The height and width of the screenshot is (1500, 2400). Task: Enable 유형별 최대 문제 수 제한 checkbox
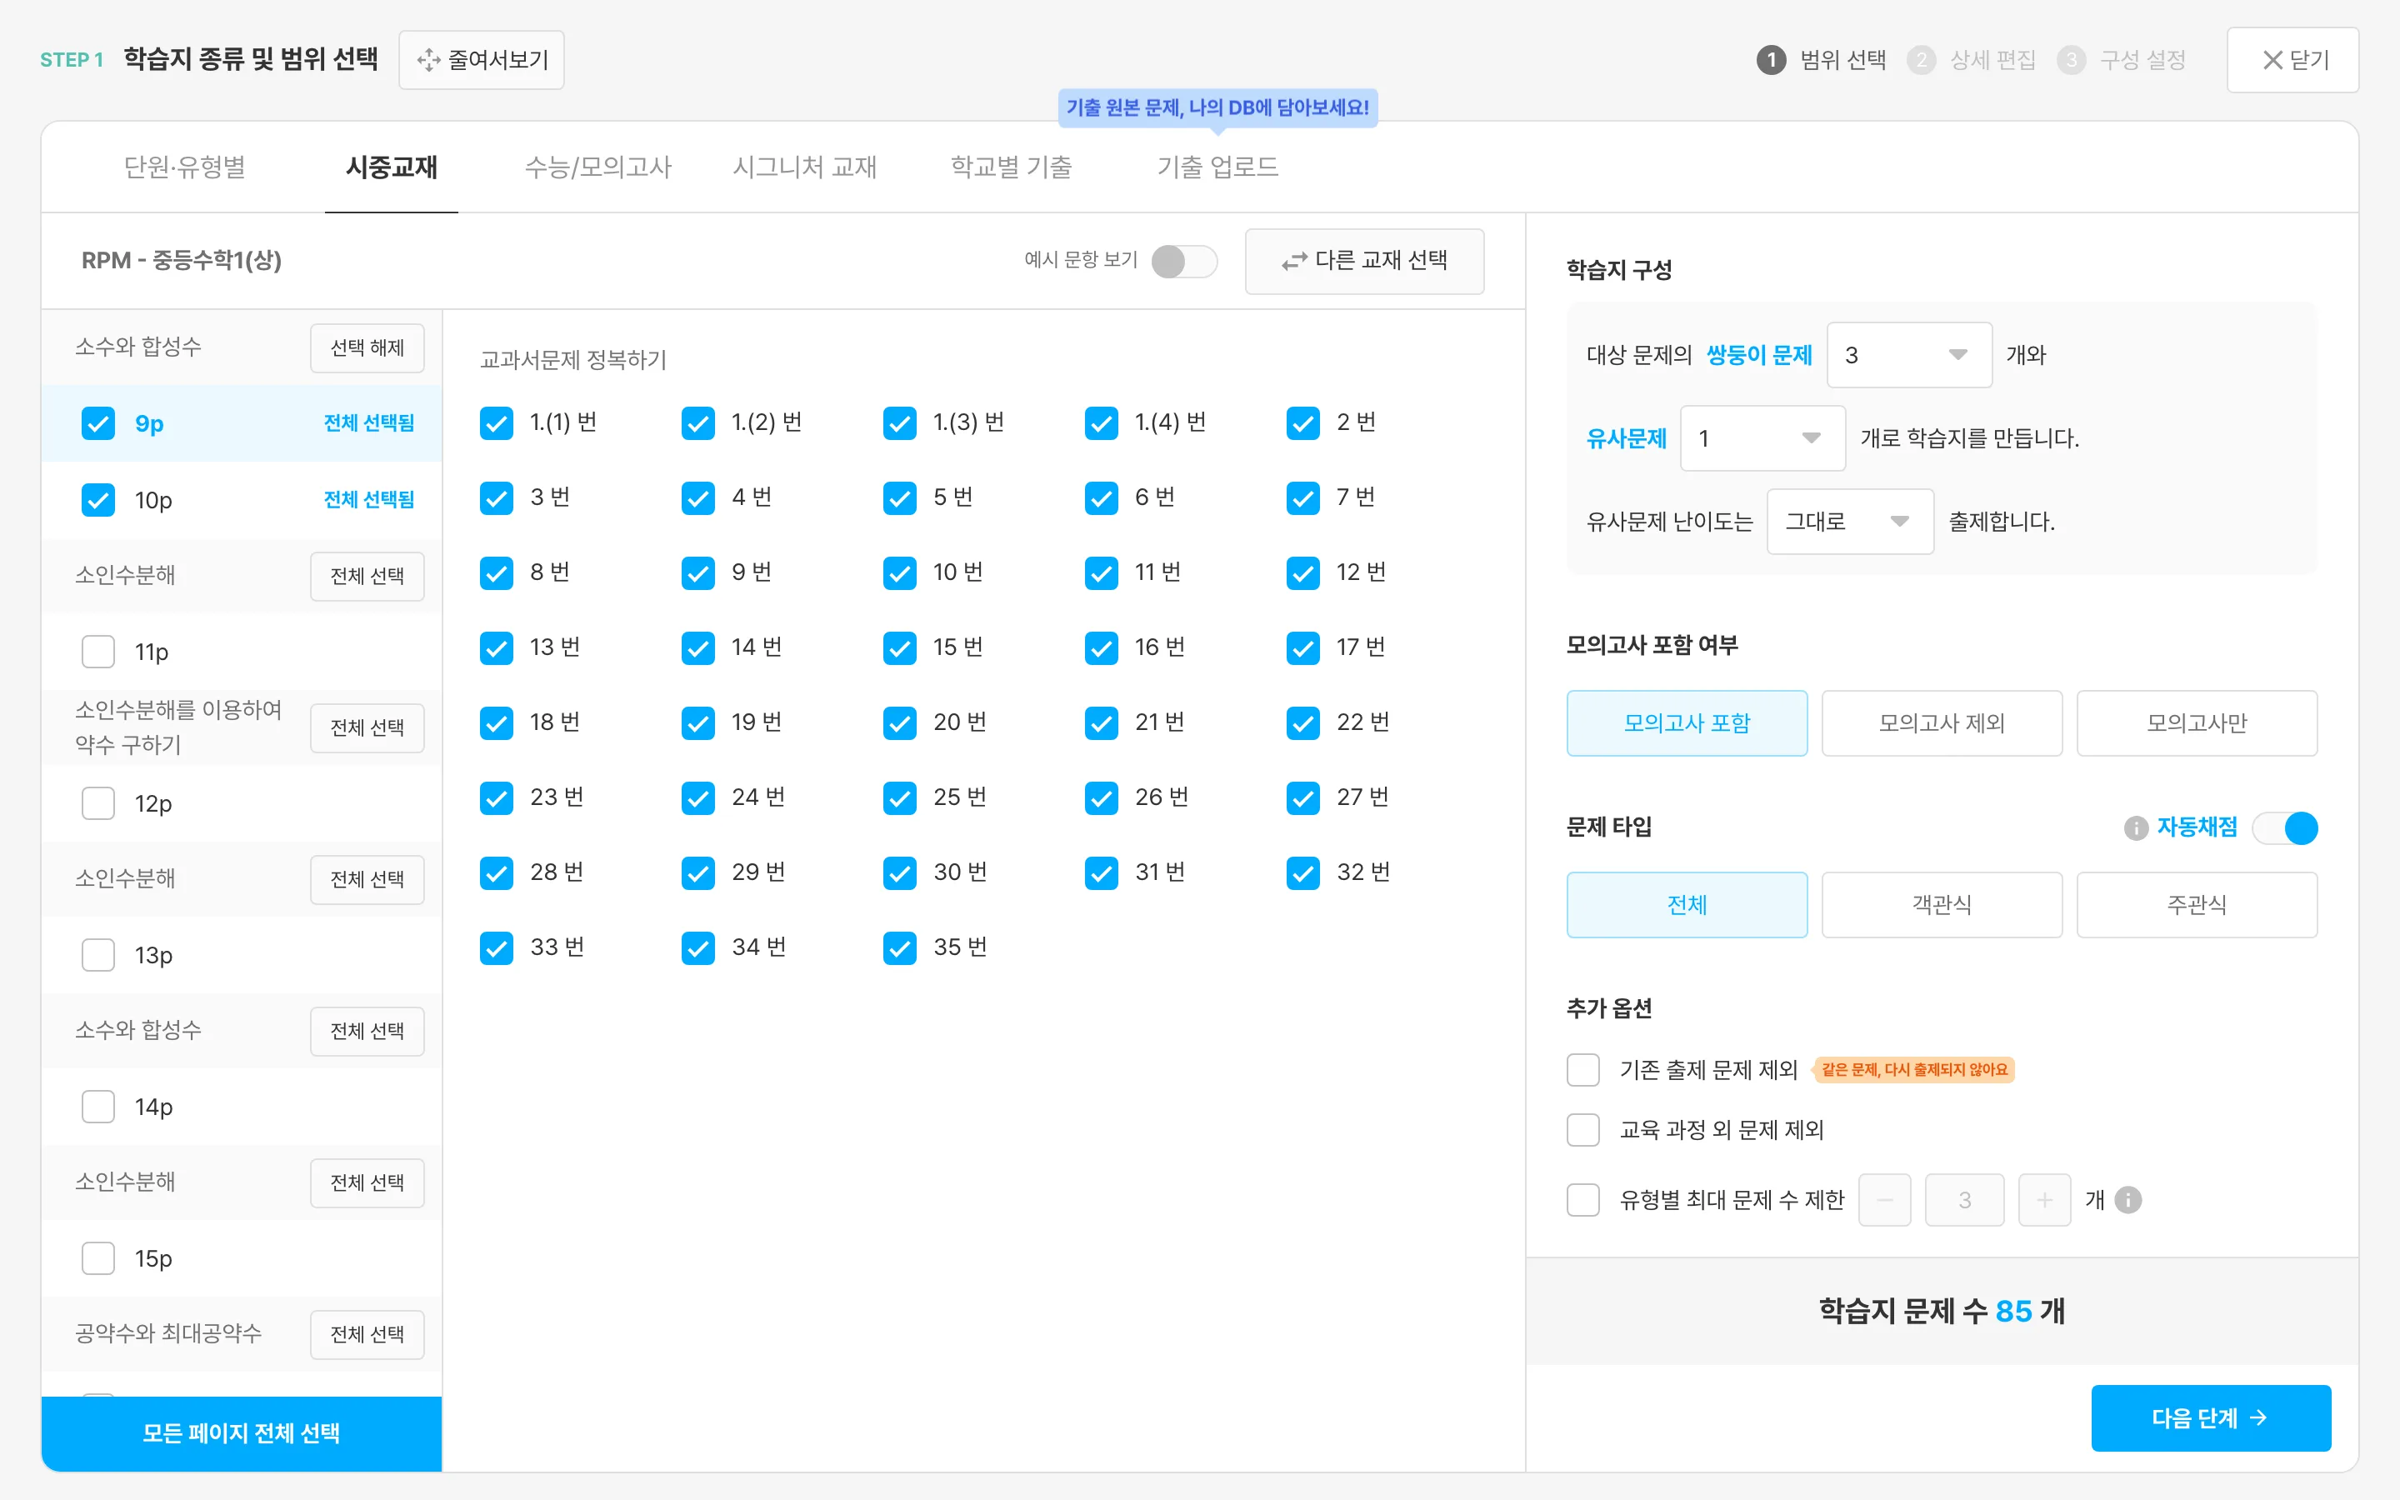(x=1582, y=1200)
